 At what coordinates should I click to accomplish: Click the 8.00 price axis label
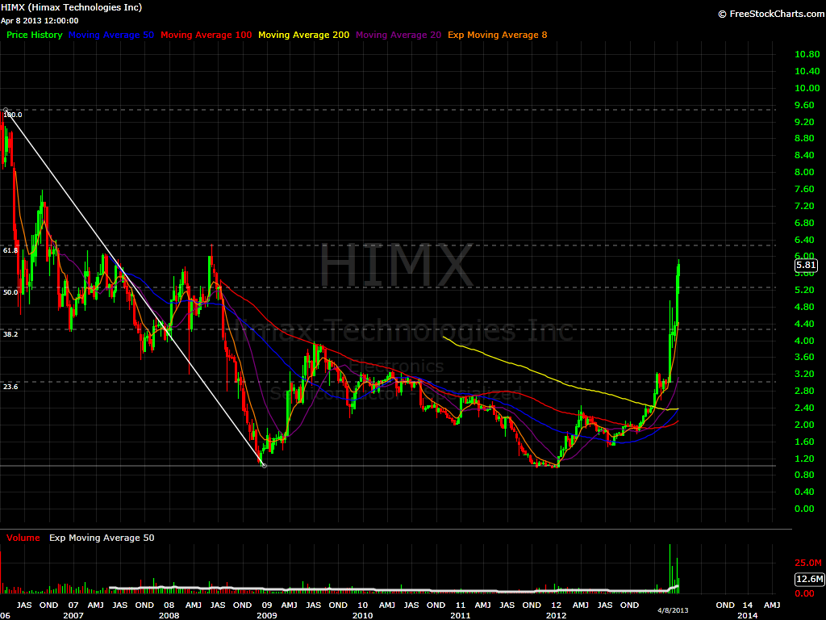tap(804, 172)
